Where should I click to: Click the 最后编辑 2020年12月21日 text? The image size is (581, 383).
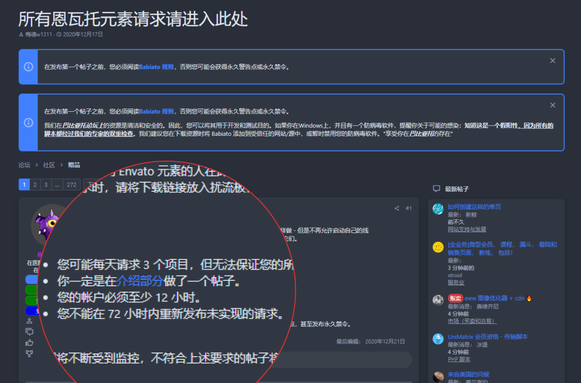[371, 342]
